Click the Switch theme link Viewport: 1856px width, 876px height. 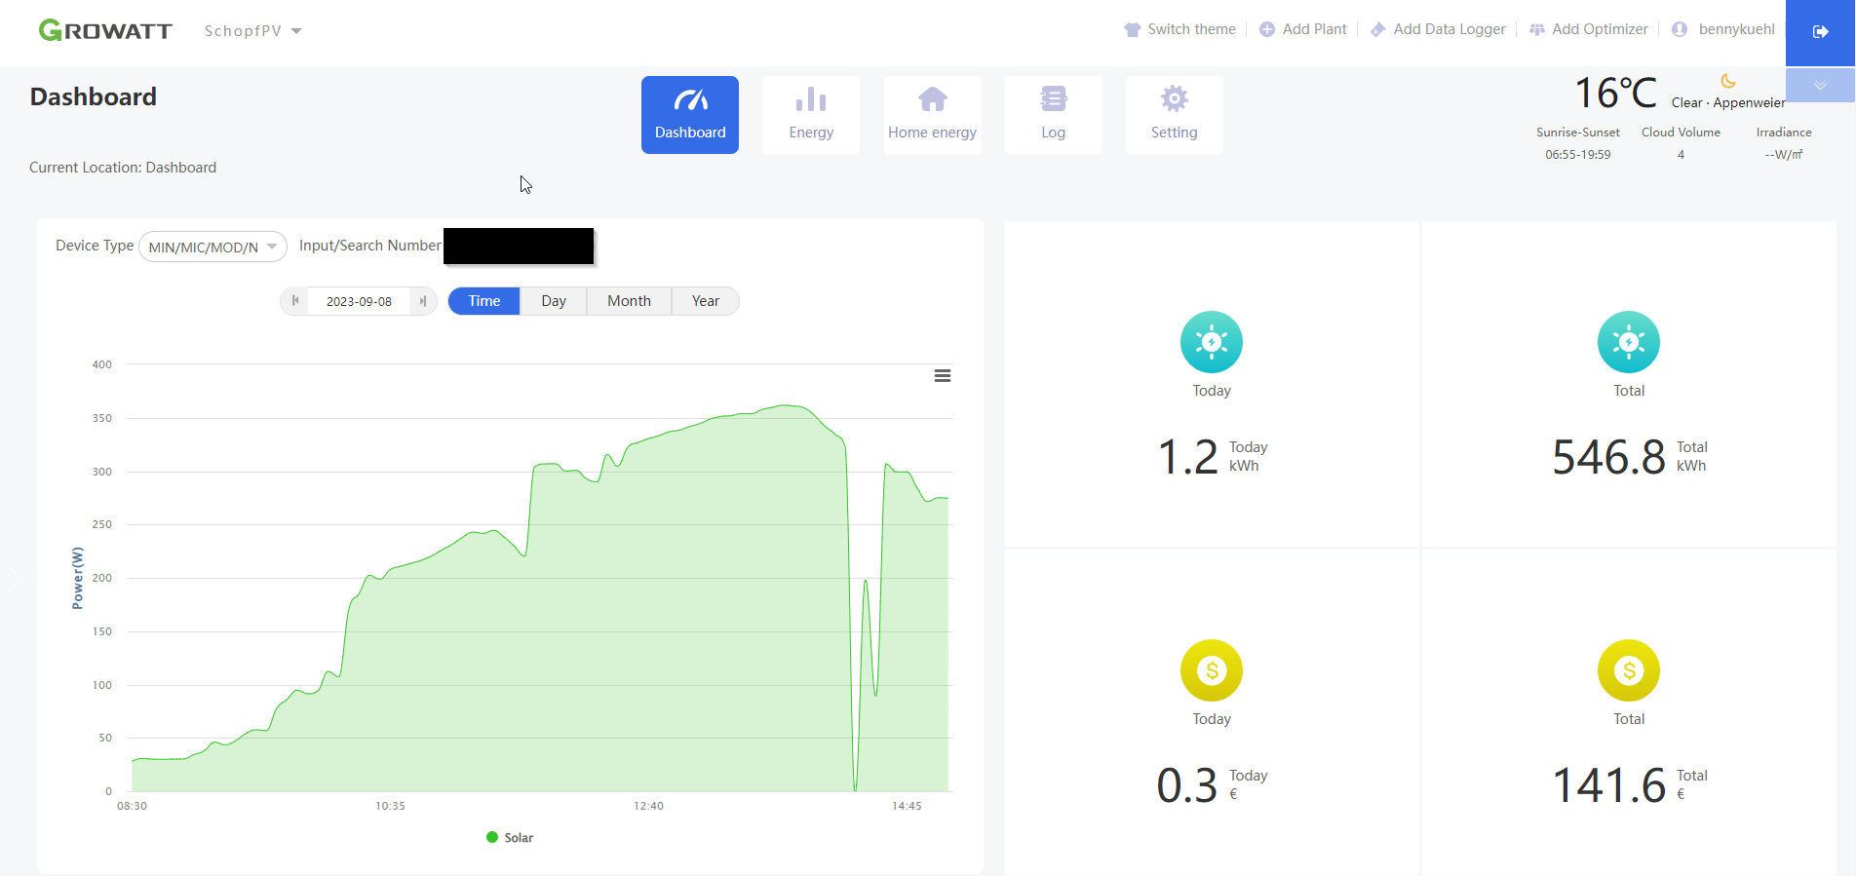tap(1179, 29)
